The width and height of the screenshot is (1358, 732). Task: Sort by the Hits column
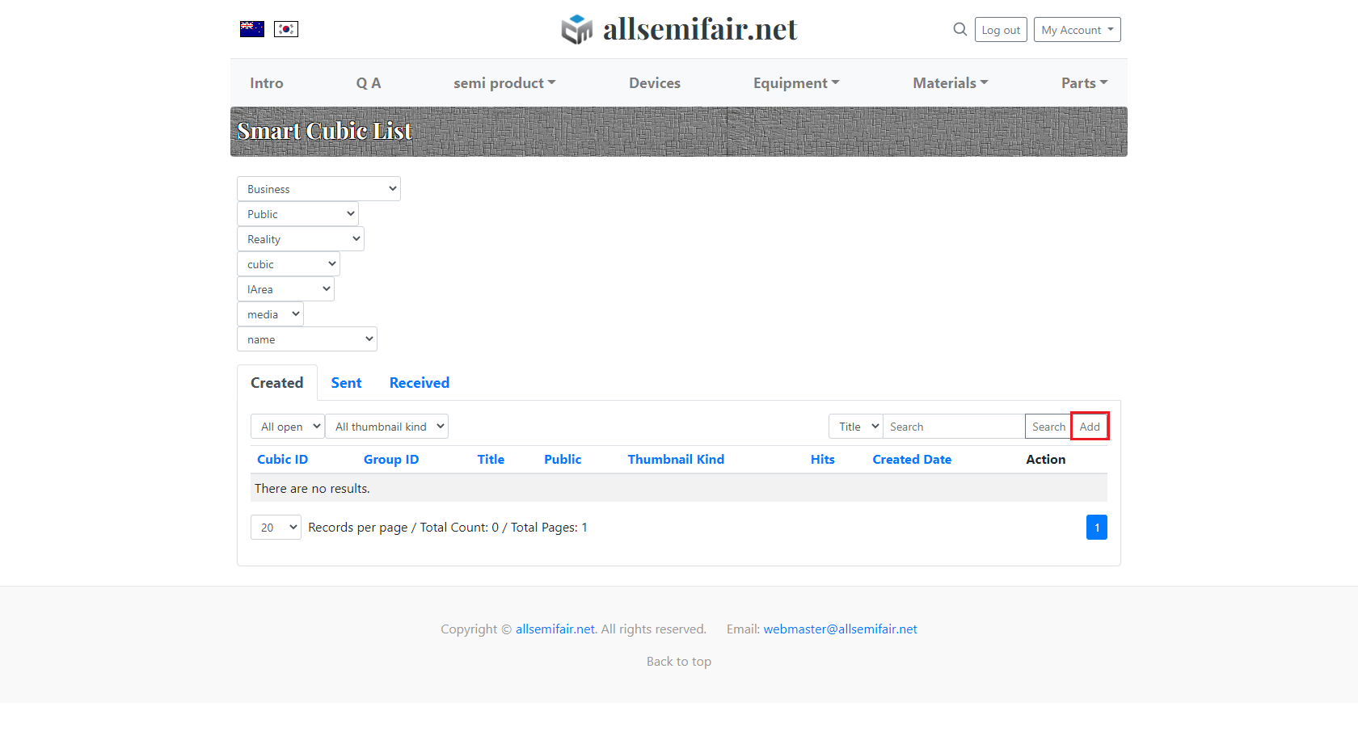823,460
